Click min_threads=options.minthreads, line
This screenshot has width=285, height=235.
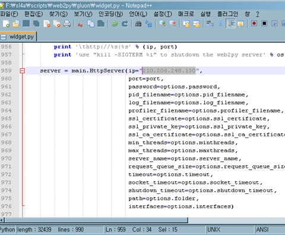183,143
